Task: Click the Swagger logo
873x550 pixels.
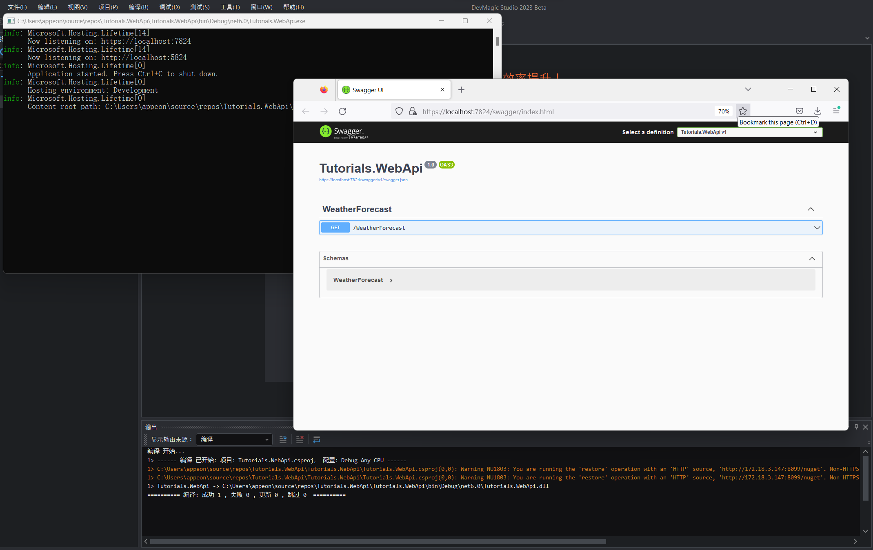Action: (344, 132)
